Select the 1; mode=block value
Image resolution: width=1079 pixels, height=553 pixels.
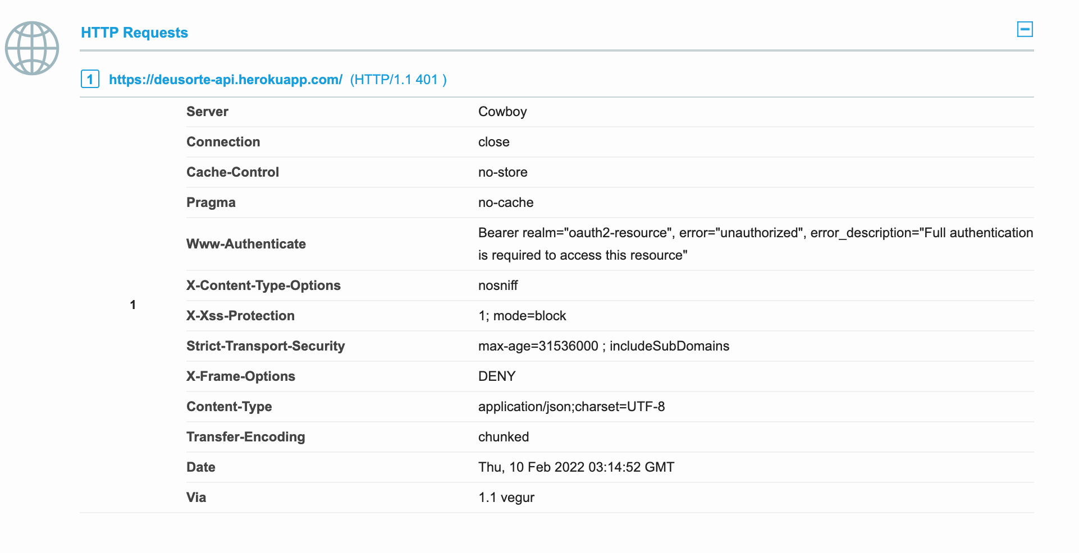click(x=522, y=316)
